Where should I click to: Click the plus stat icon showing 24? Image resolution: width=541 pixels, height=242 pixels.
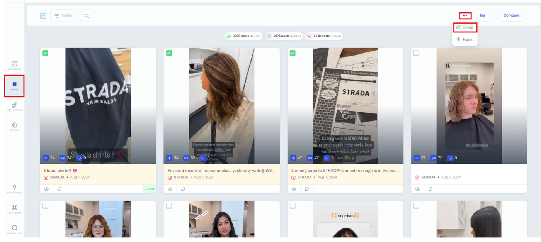coord(46,158)
